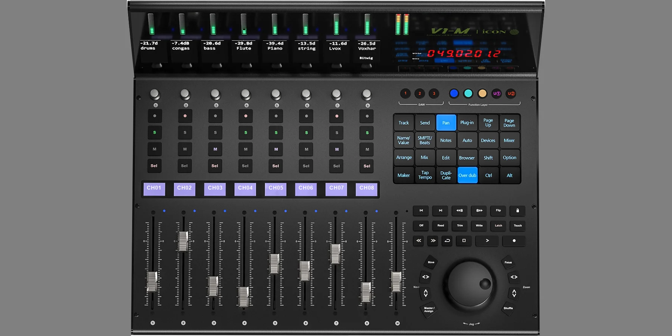
Task: Hit the Record transport button
Action: pyautogui.click(x=514, y=241)
